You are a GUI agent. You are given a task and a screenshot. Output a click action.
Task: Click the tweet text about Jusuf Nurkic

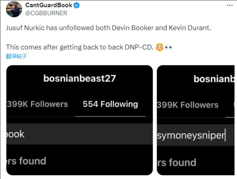tap(108, 28)
